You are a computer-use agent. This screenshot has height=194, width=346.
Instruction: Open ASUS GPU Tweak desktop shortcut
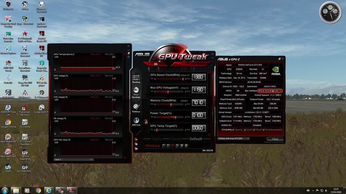pos(8,66)
